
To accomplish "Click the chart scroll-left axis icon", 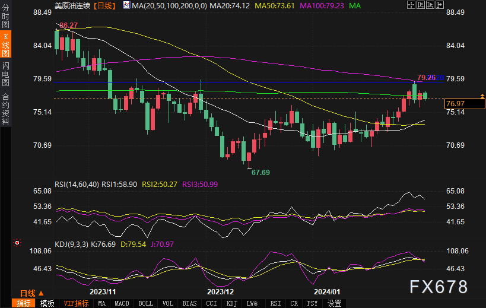I will (x=421, y=5).
